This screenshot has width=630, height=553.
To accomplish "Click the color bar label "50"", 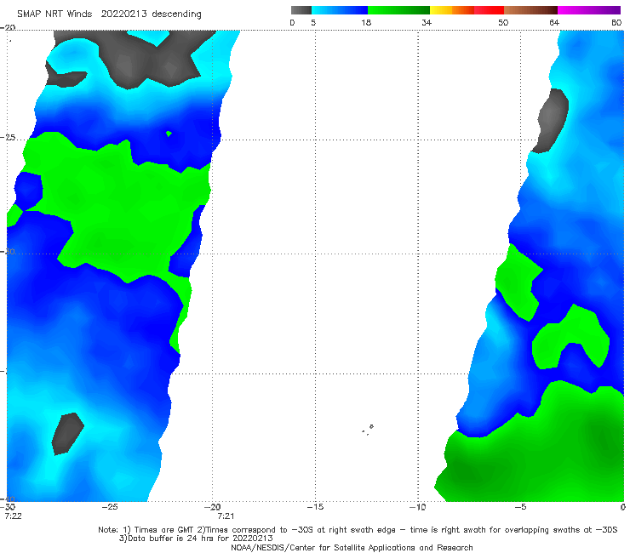I will point(503,22).
